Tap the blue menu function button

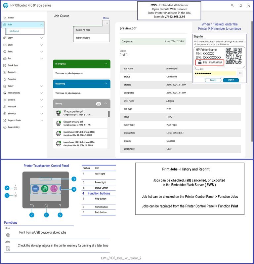35,189
